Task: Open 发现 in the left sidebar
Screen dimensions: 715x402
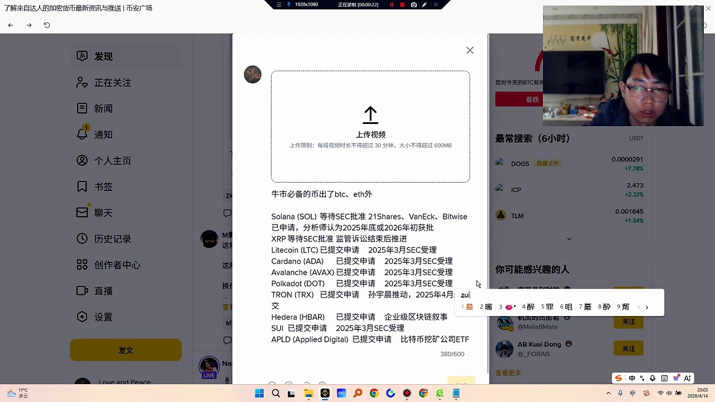Action: [126, 56]
